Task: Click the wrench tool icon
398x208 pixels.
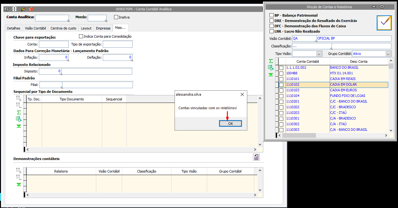Action: 23,9
